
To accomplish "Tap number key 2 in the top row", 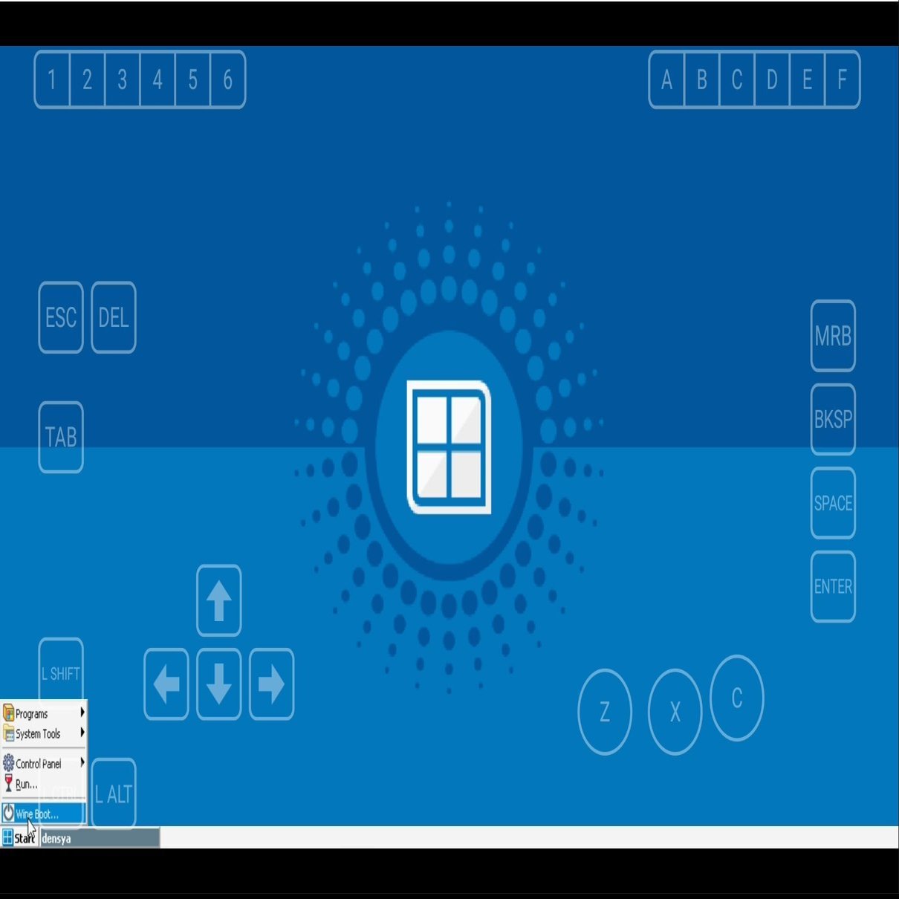I will (87, 79).
